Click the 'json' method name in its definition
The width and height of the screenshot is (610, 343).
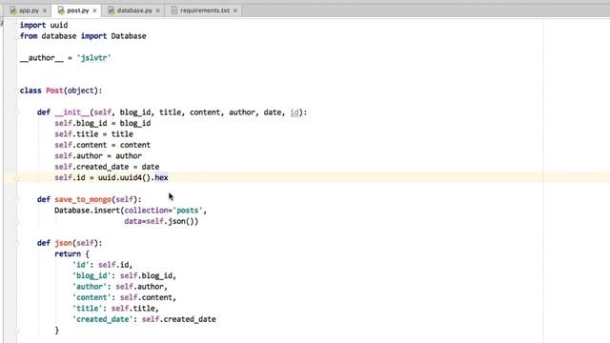[x=63, y=243]
